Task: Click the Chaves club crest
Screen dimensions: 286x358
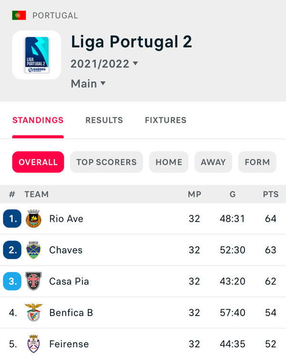Action: coord(33,250)
